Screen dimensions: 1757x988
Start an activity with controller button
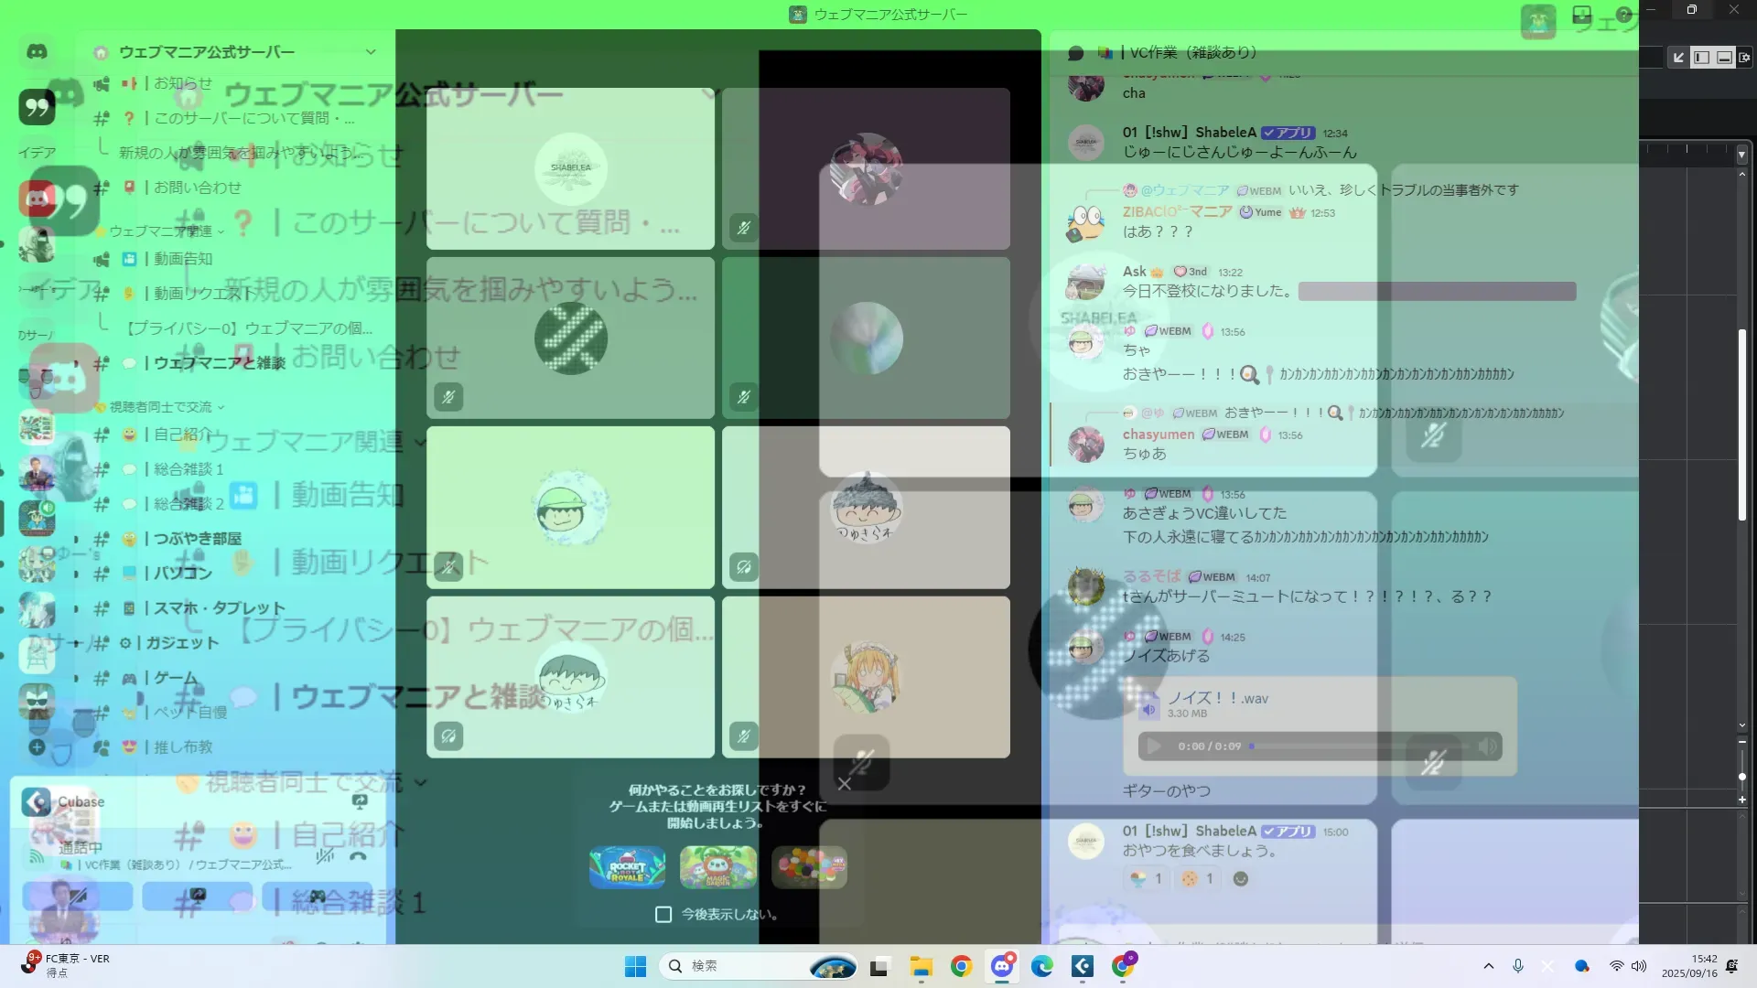tap(316, 896)
